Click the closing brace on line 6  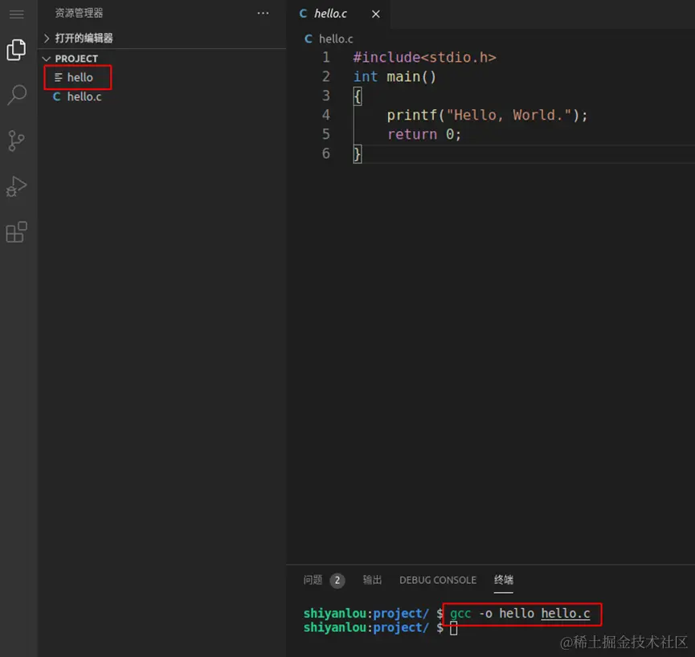pyautogui.click(x=358, y=153)
